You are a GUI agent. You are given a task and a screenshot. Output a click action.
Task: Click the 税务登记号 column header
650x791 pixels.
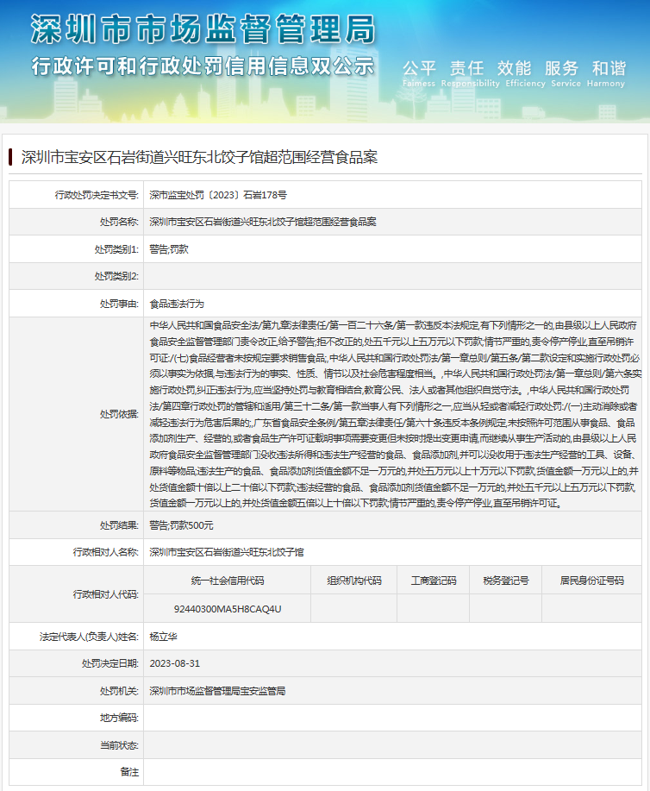click(506, 581)
